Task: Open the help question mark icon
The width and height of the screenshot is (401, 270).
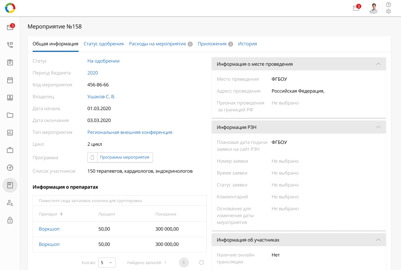Action: (x=388, y=5)
